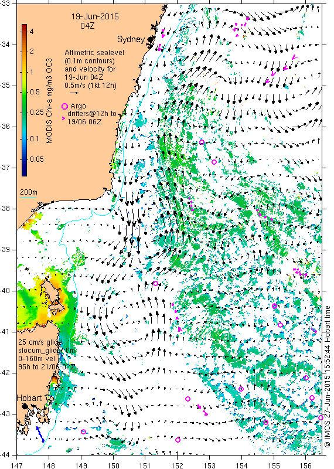Select the Argo float near 152.3E 42.6S
Screen dimensions: 334x469
click(x=188, y=399)
